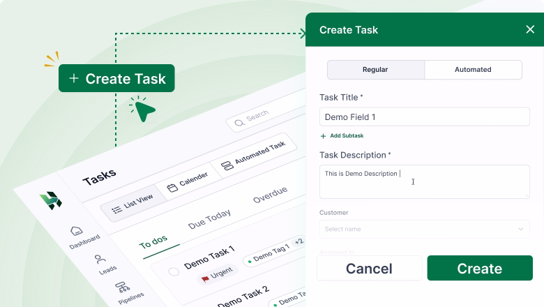The image size is (544, 307).
Task: Select the Calender tab
Action: 188,183
